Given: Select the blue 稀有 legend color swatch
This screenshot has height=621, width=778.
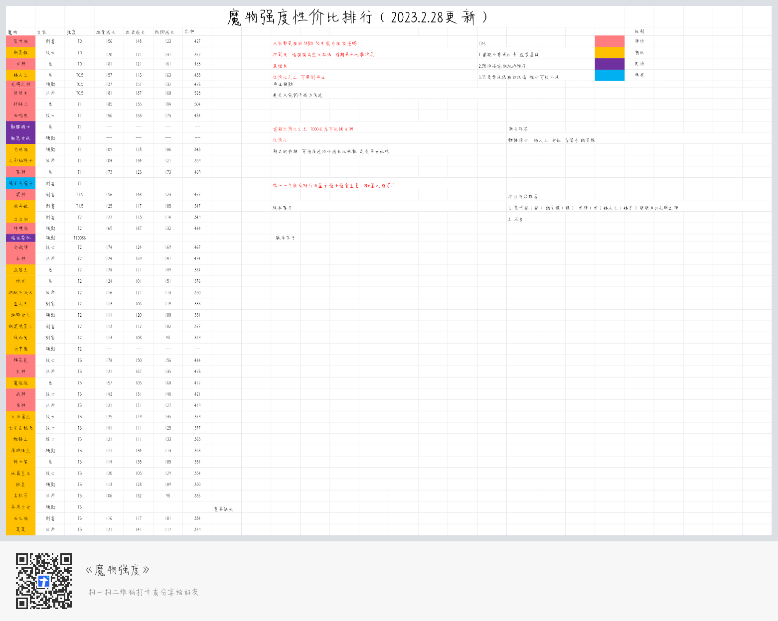Looking at the screenshot, I should 610,75.
